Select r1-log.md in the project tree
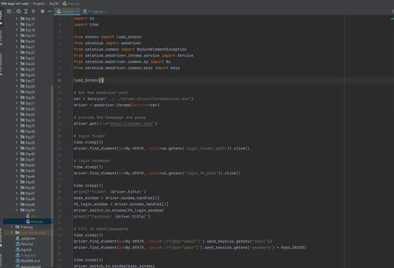 28,255
